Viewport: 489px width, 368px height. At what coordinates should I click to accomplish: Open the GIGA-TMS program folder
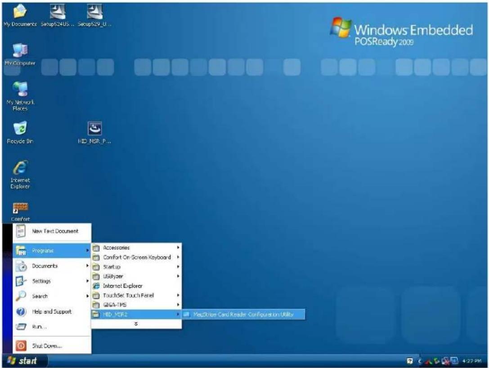tap(136, 305)
